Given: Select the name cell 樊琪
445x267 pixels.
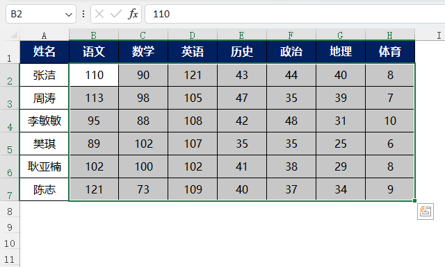Looking at the screenshot, I should pos(44,144).
